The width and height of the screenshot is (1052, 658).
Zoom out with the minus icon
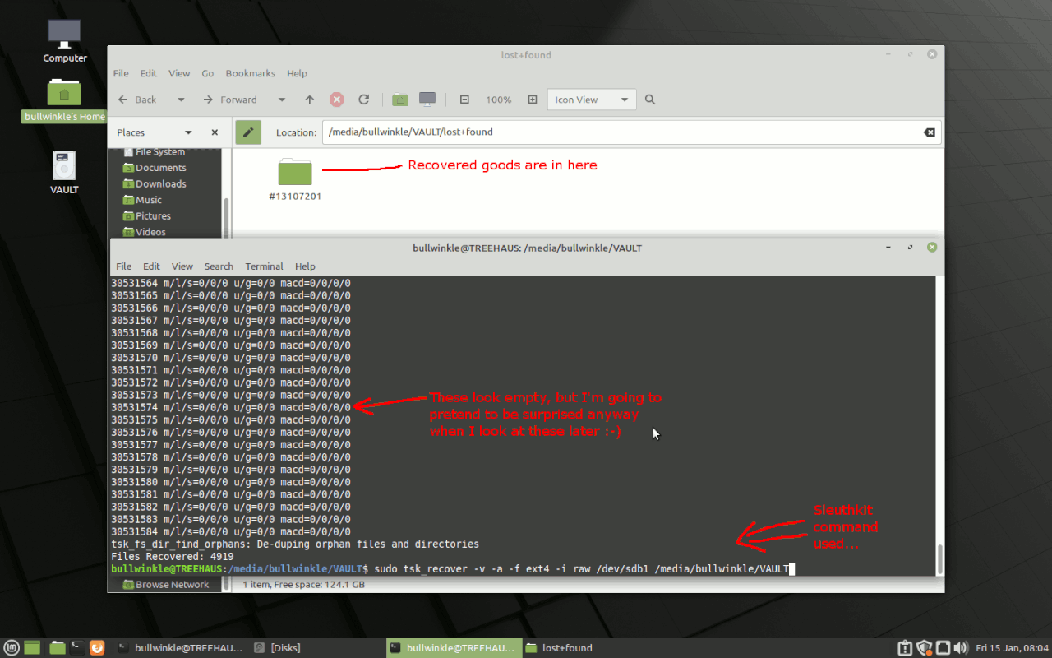[464, 100]
